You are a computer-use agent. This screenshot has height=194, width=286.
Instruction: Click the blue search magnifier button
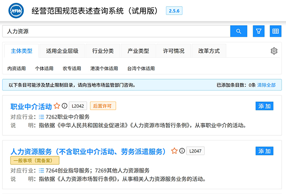[x=238, y=31]
